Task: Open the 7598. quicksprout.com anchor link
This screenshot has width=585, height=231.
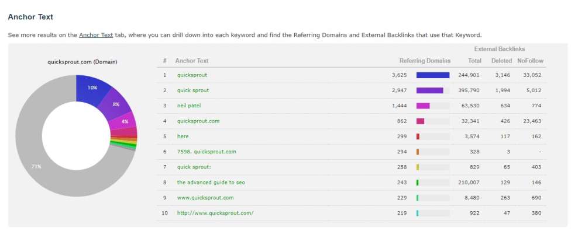Action: 207,152
